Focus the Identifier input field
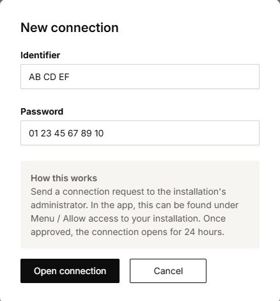This screenshot has height=301, width=280. (x=140, y=76)
